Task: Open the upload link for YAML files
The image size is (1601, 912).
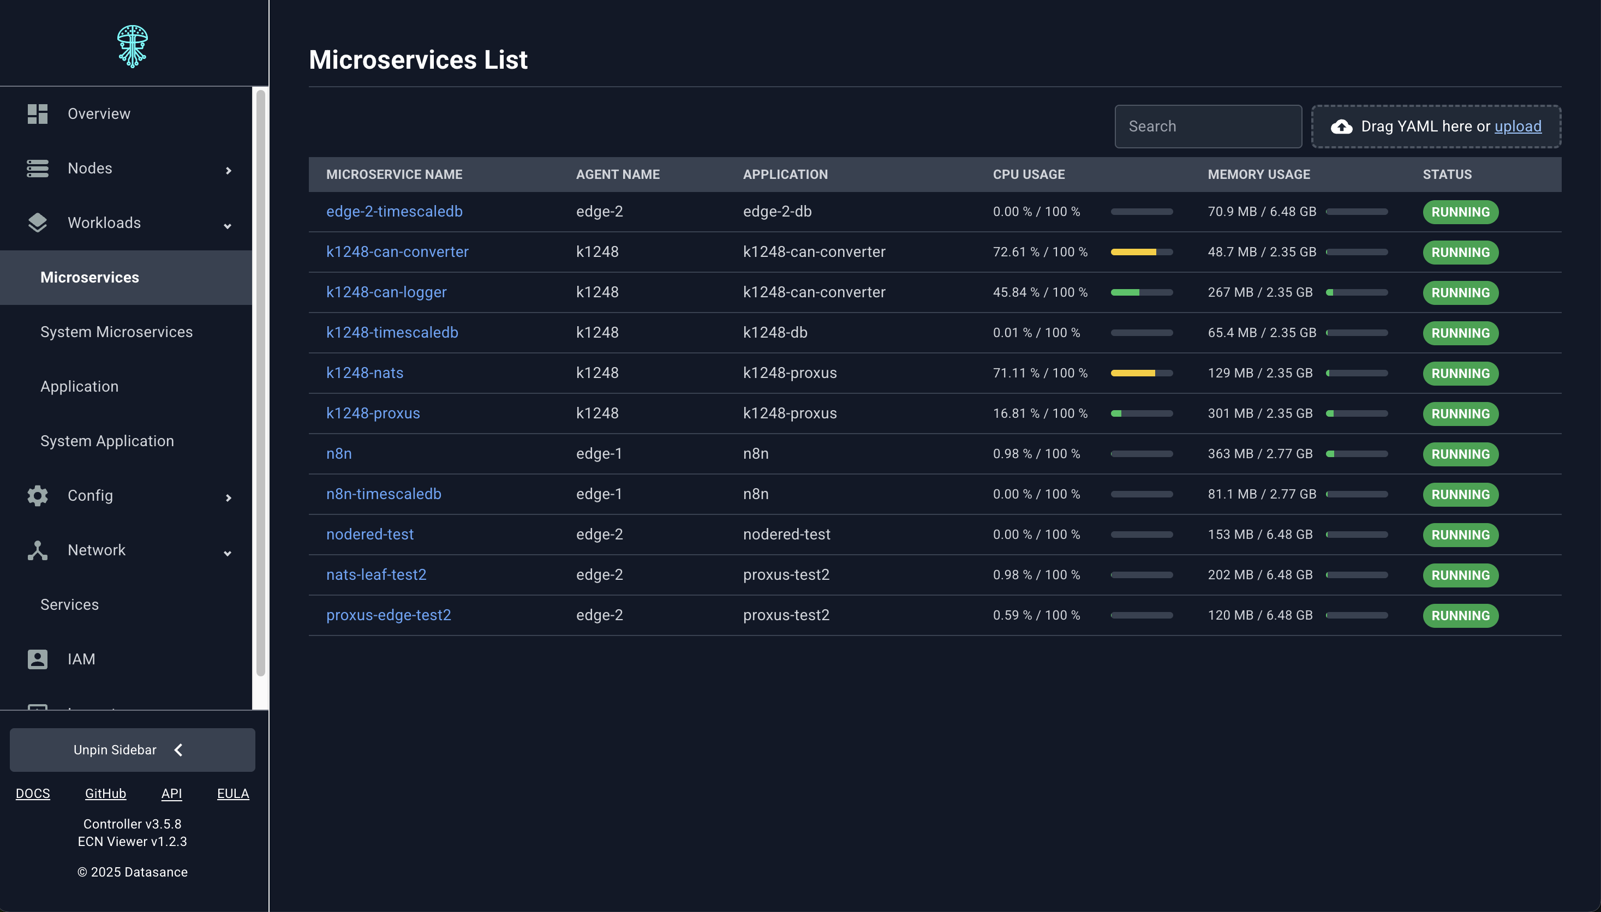Action: (1516, 126)
